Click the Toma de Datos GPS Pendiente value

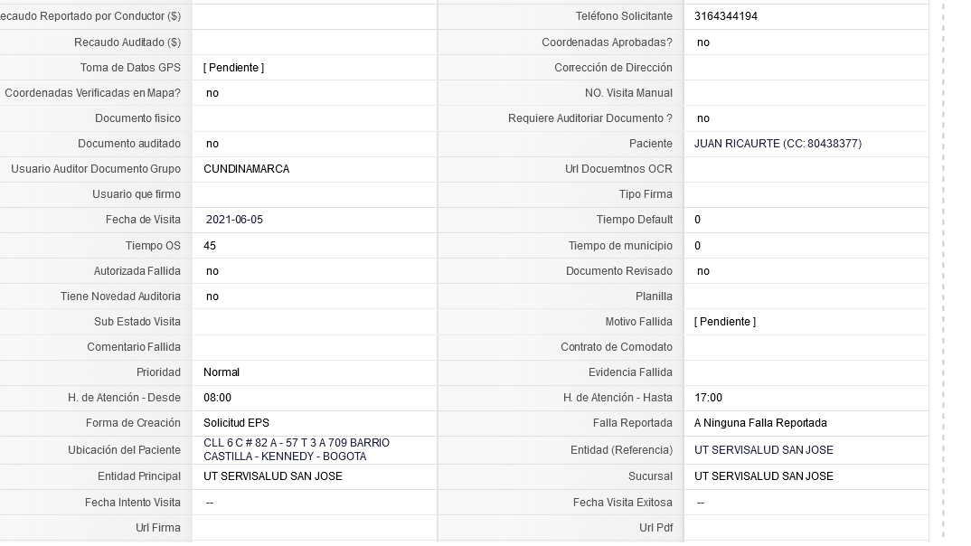click(233, 68)
